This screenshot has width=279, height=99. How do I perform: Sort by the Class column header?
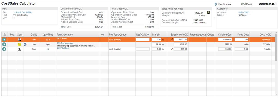(x=20, y=35)
